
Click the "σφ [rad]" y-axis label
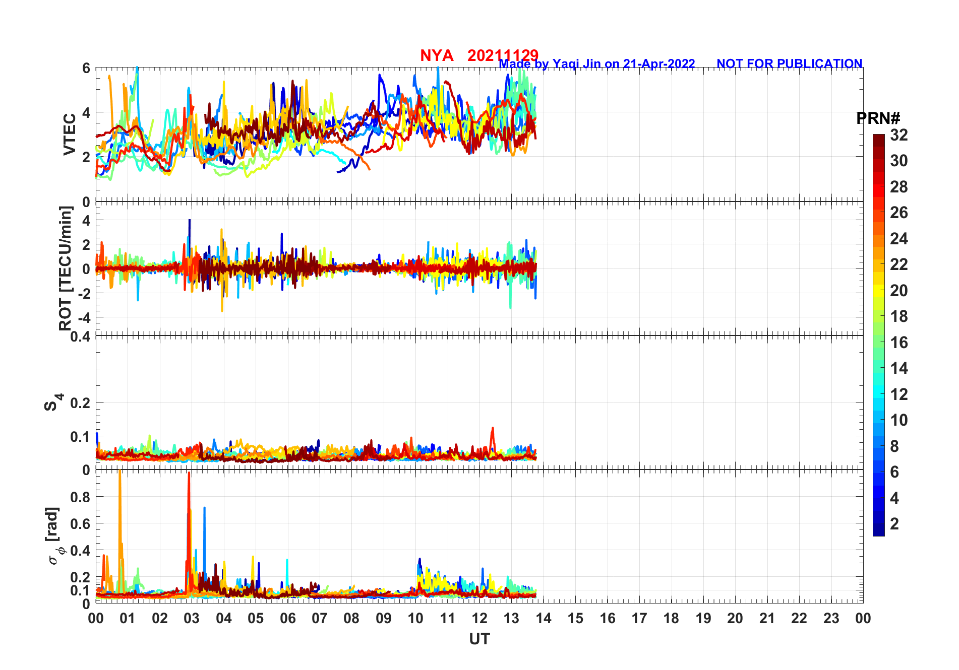pos(56,536)
